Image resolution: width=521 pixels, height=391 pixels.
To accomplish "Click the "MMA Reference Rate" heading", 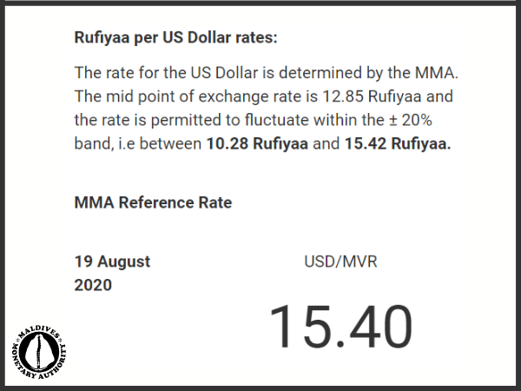I will [x=153, y=202].
